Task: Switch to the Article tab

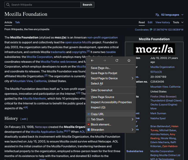Action: [x=8, y=22]
